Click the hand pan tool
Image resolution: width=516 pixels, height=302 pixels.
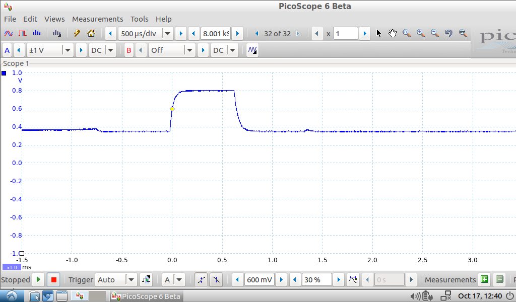coord(393,34)
